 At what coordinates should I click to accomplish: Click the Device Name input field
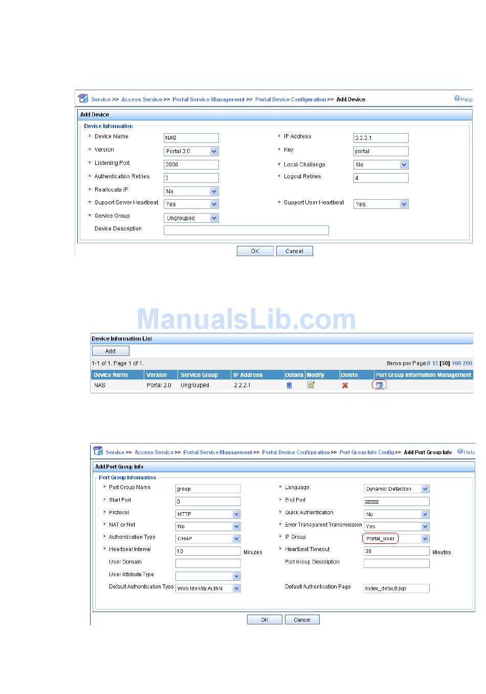[x=191, y=138]
